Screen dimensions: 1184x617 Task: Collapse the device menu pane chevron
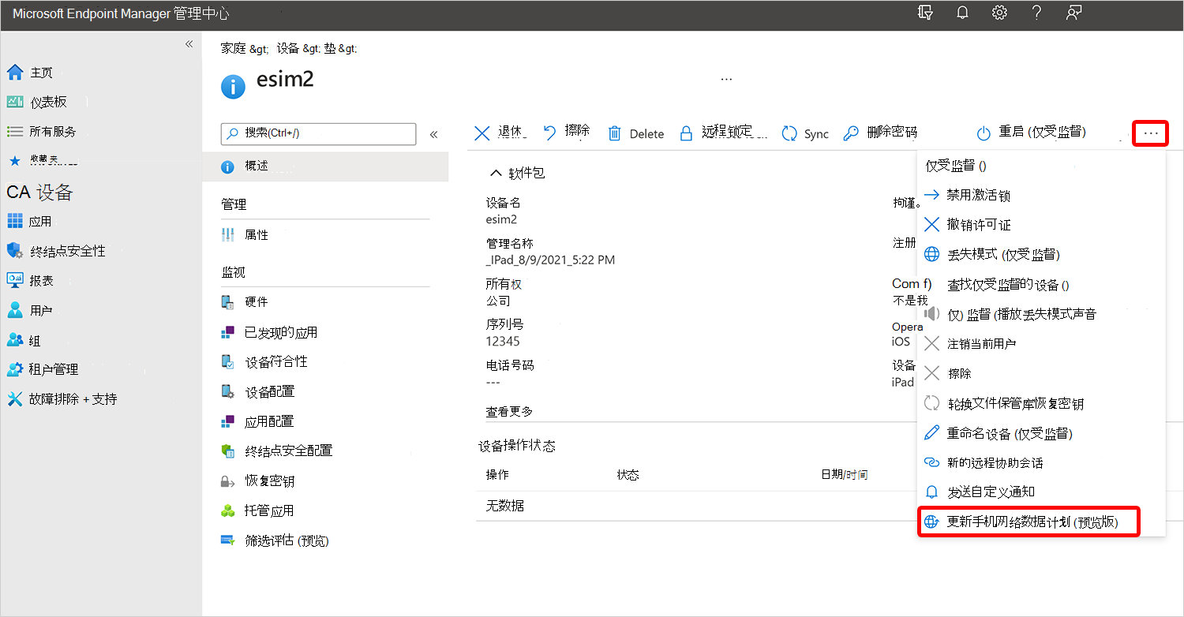pos(433,134)
